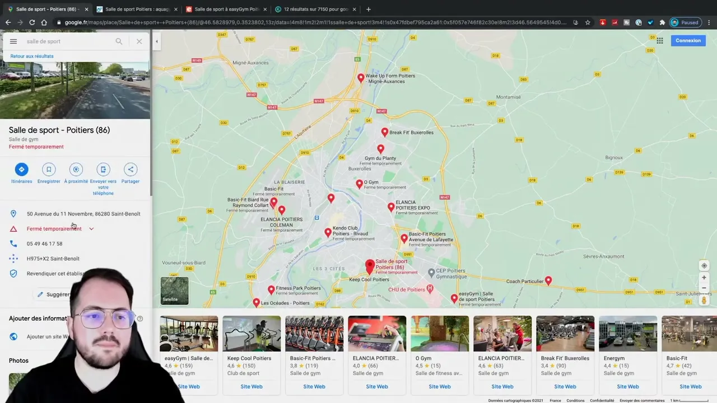This screenshot has width=717, height=403.
Task: Open the Retour aux résultats link
Action: (31, 56)
